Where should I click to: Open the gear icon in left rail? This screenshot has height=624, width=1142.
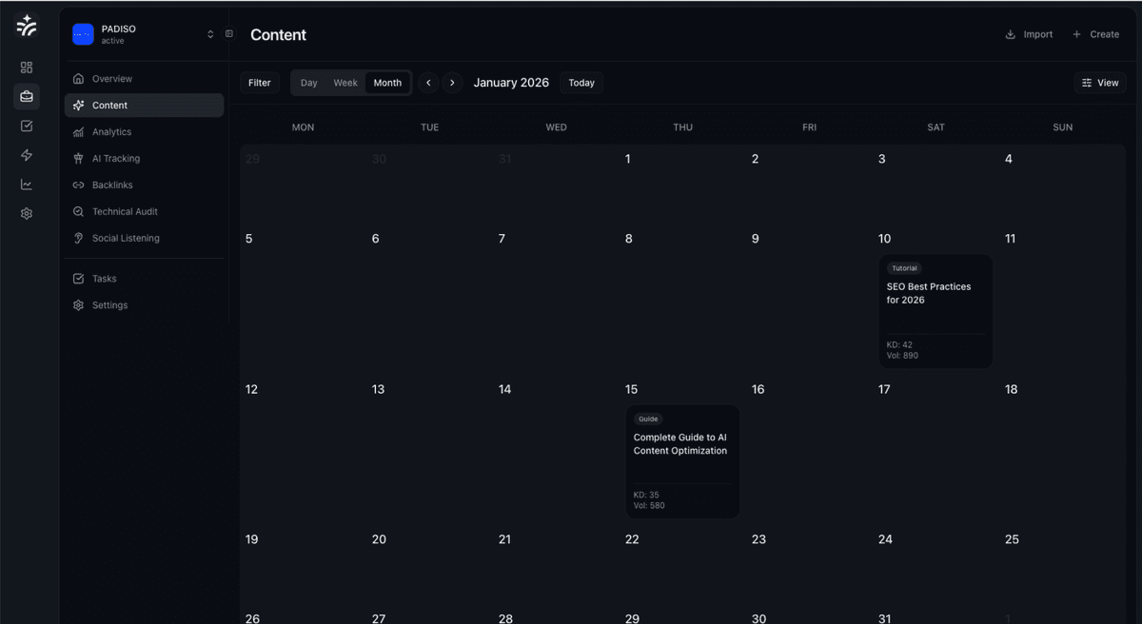(27, 214)
